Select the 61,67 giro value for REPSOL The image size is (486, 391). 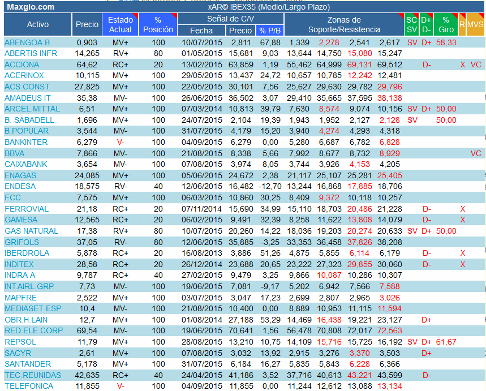(446, 342)
